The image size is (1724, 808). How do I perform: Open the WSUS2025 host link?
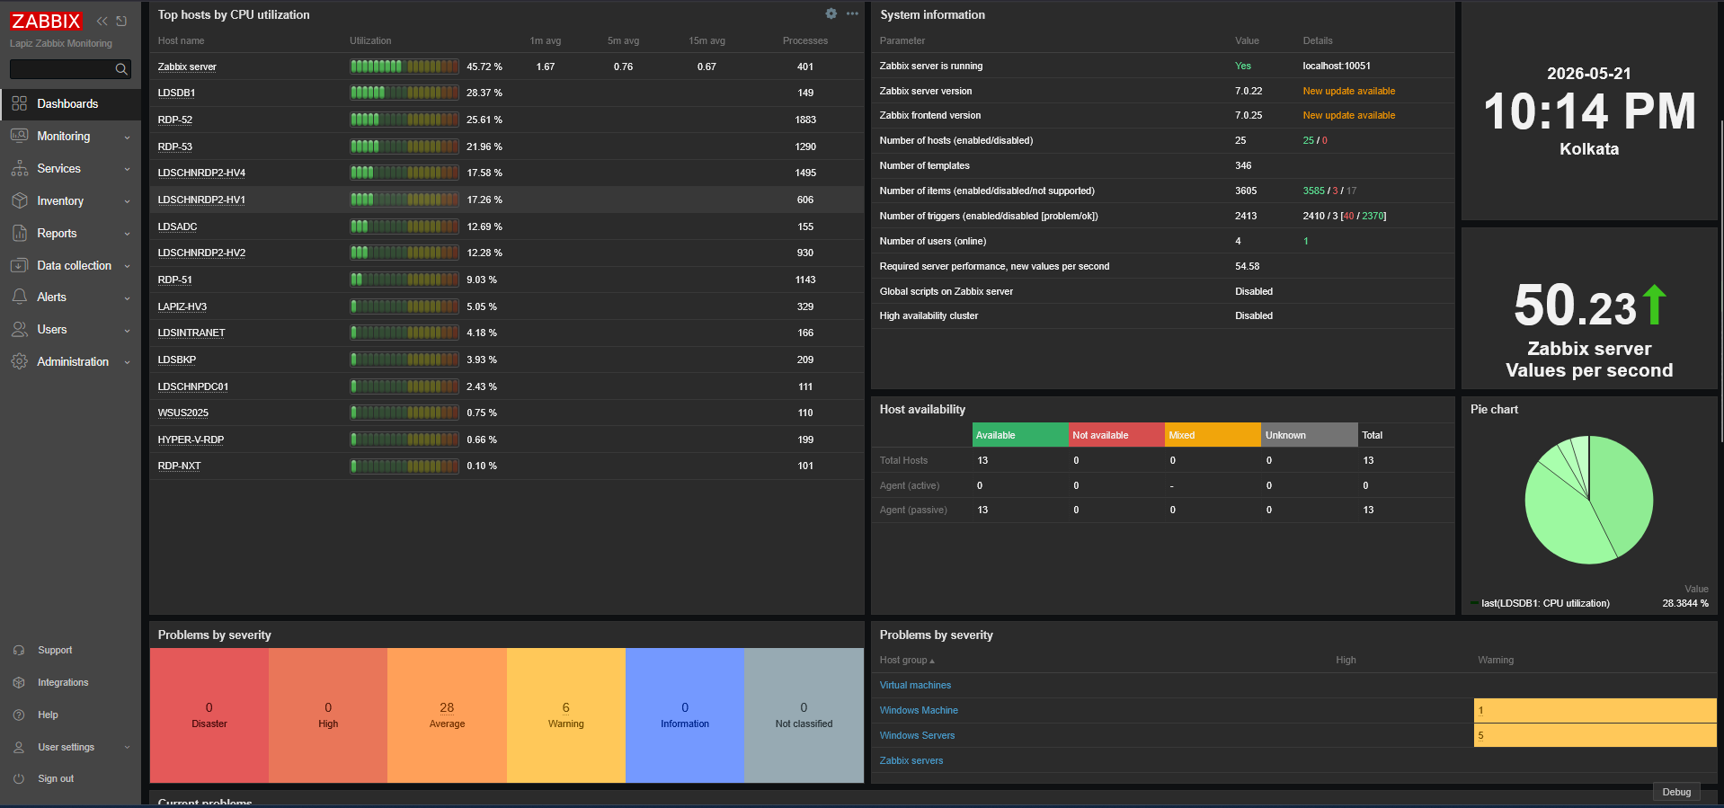(x=183, y=413)
